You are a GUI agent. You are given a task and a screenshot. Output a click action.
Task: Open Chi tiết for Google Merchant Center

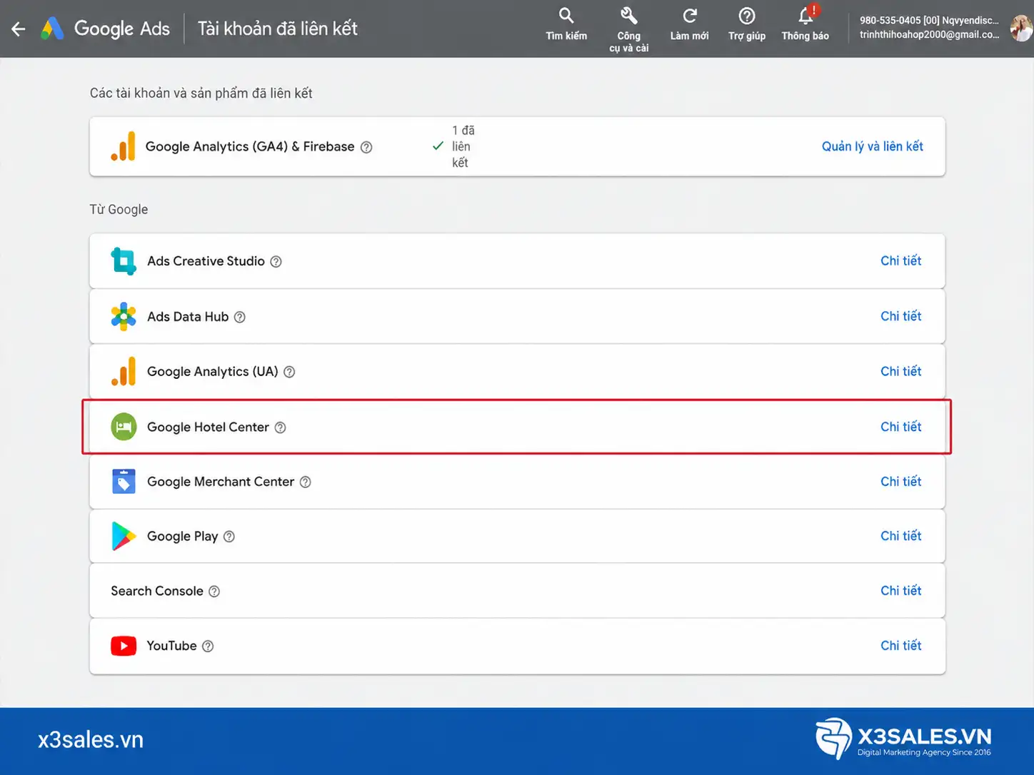(900, 482)
